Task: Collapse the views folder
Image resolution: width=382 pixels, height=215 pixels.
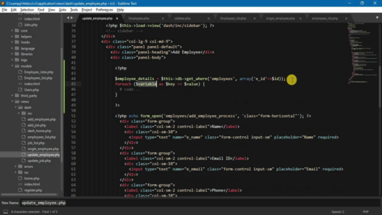Action: 12,102
